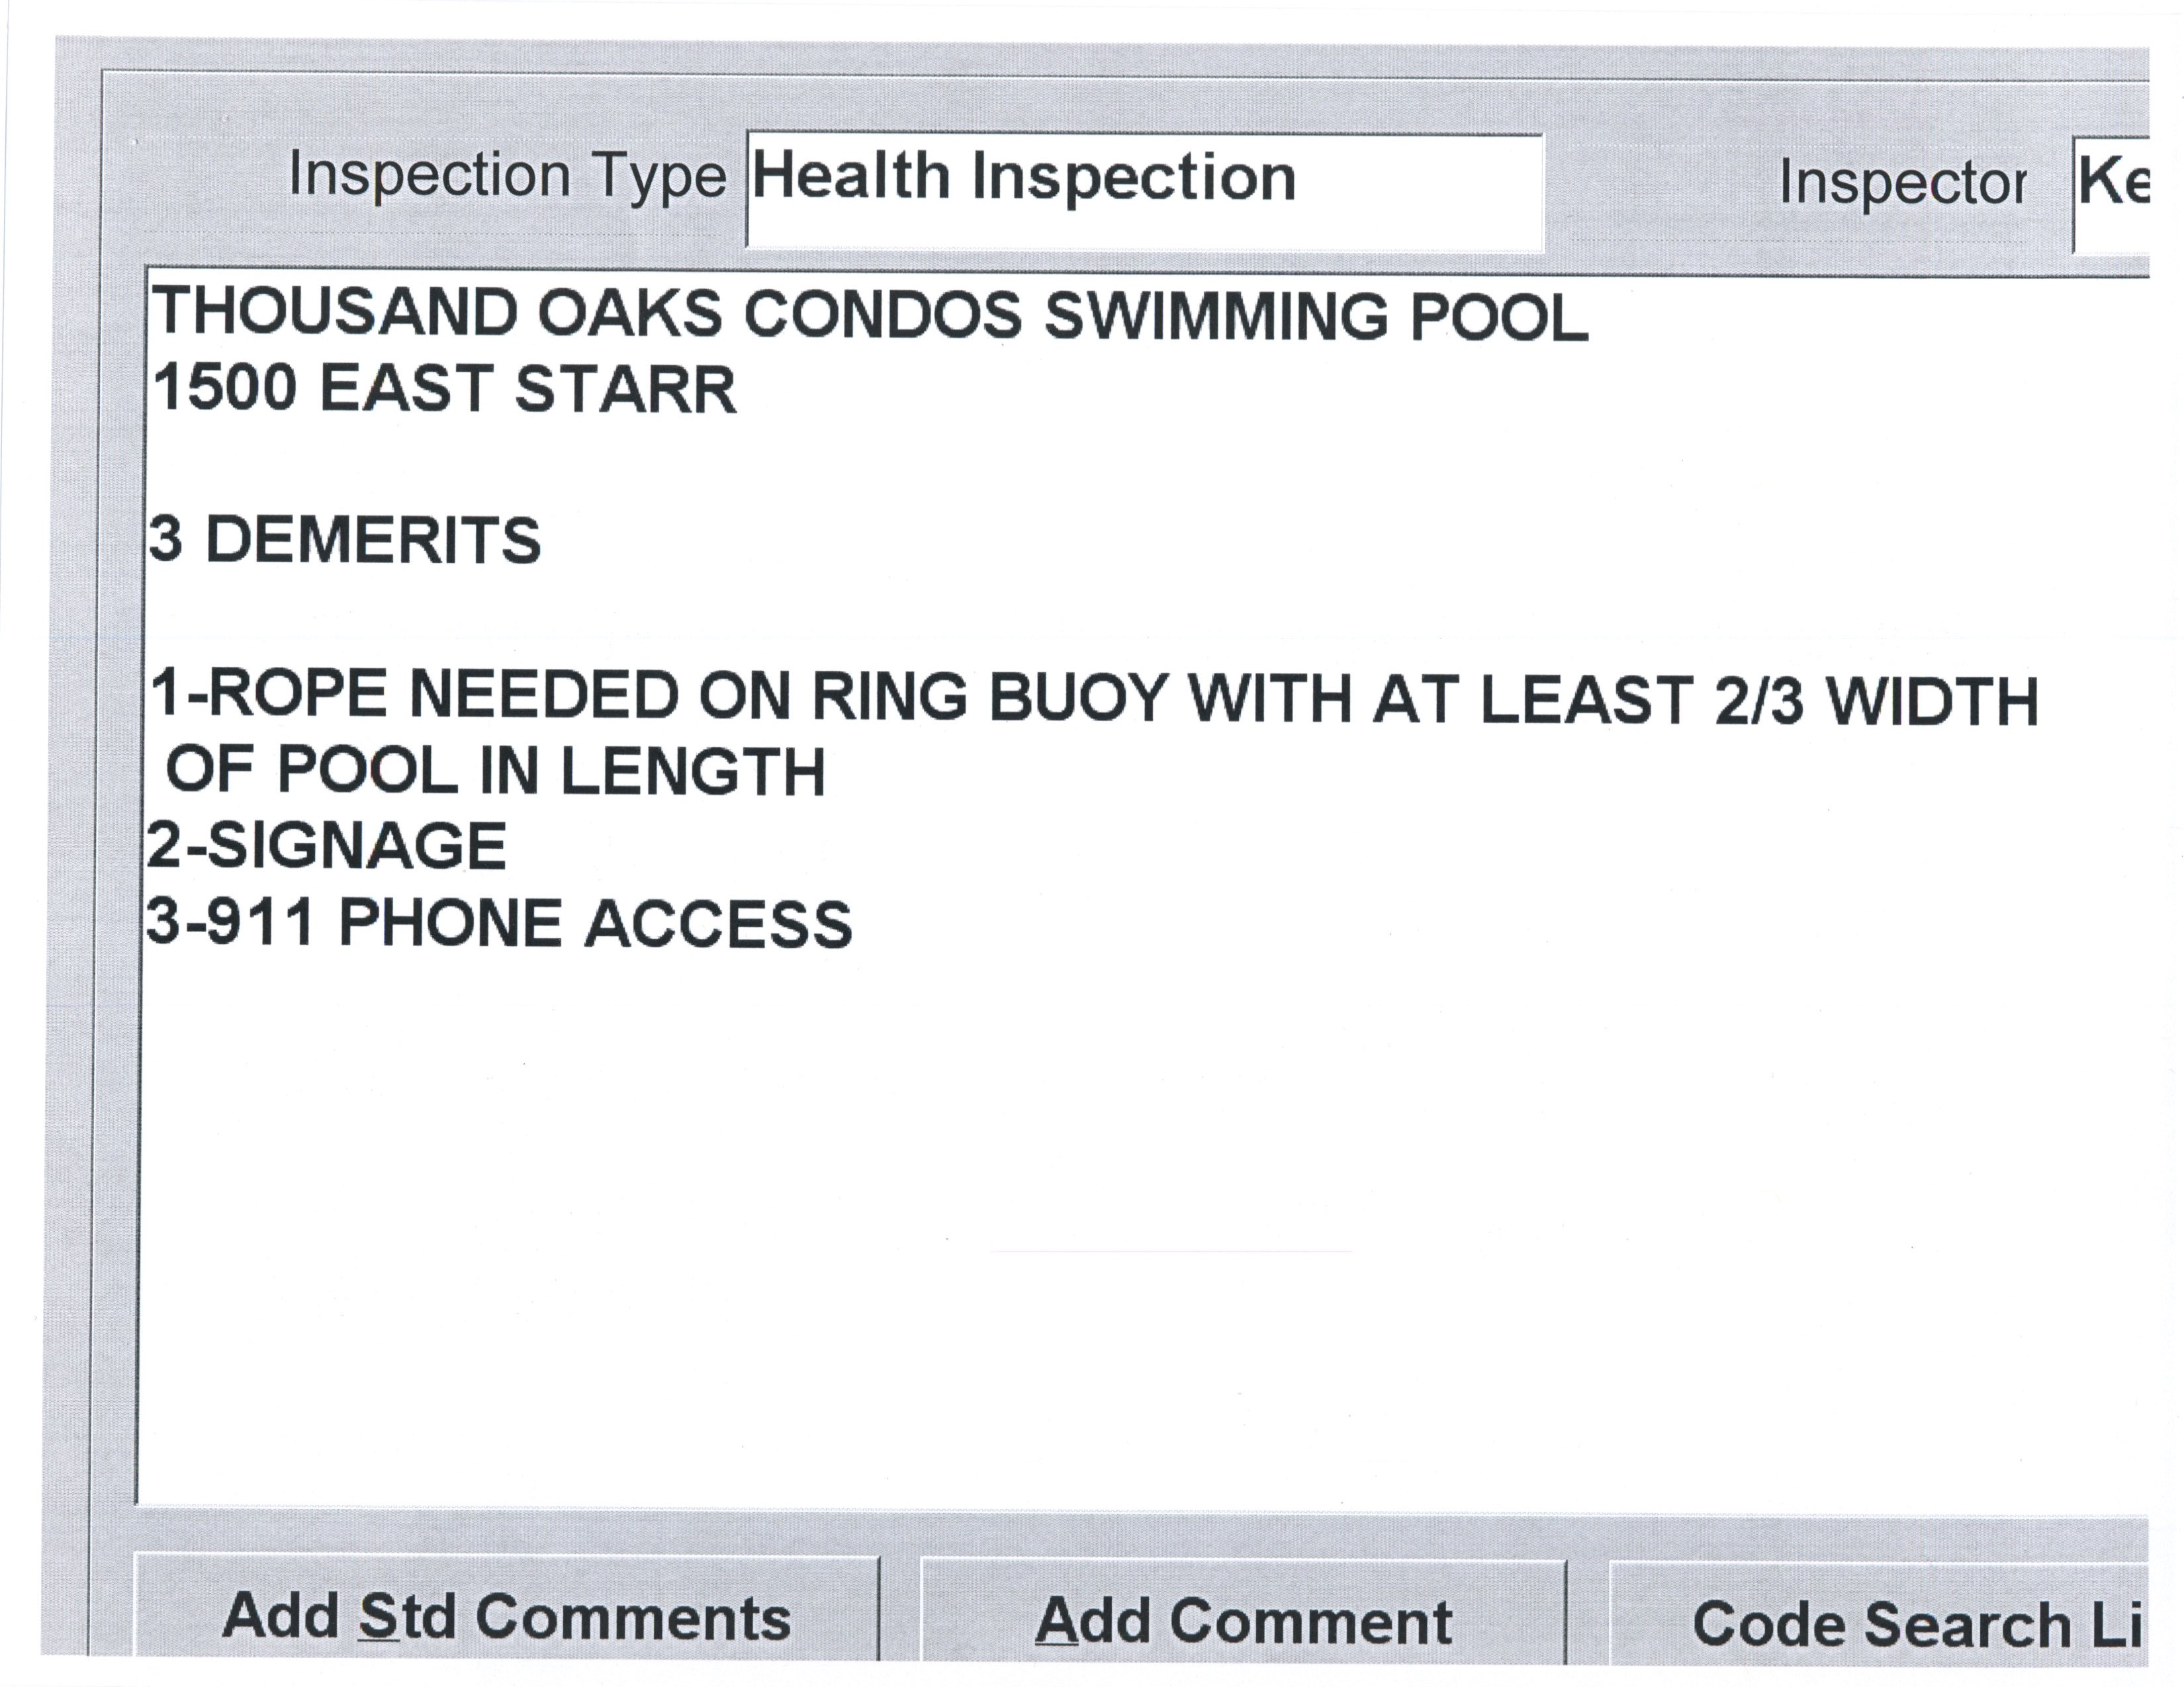Click the Add Std Comments button
Viewport: 2184px width, 1687px height.
[x=506, y=1617]
